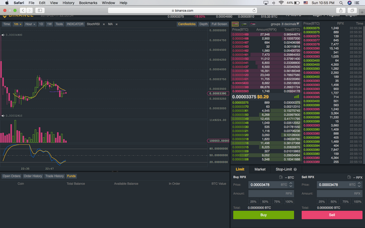Click the last price 0.00003375 in order book
This screenshot has width=365, height=228.
click(244, 97)
